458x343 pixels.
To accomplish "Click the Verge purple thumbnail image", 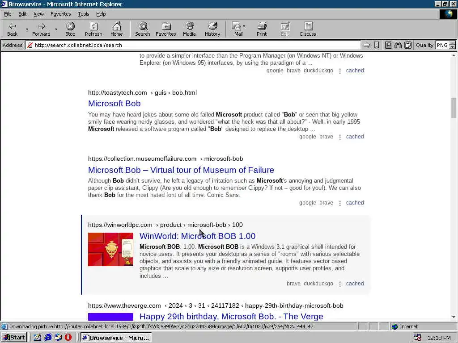I will [111, 317].
